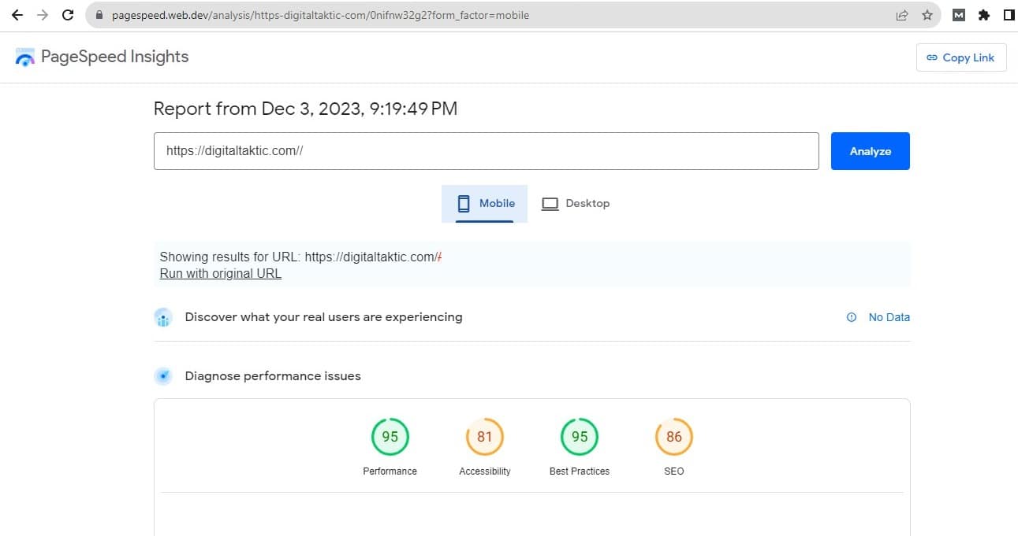The image size is (1018, 536).
Task: Select the Performance score gauge 95
Action: (x=390, y=437)
